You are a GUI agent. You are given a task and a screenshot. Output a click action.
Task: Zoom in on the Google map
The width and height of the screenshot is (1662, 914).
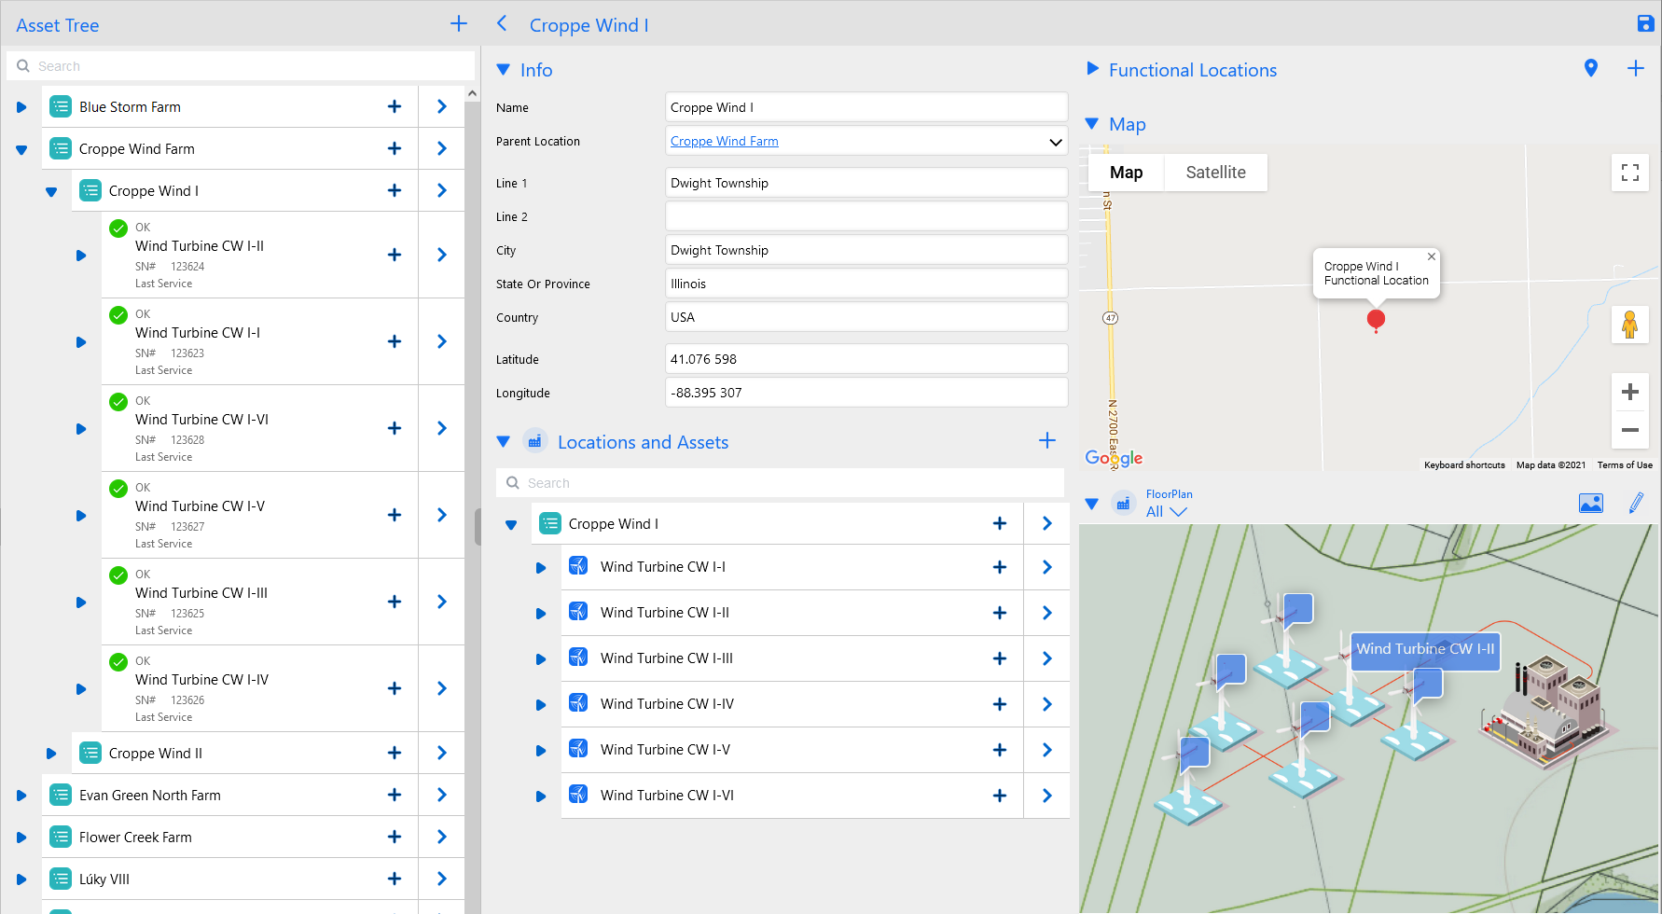(x=1630, y=392)
